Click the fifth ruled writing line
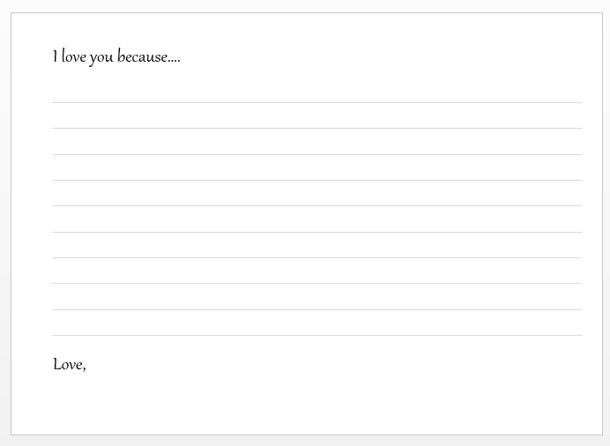This screenshot has height=446, width=610. 317,205
